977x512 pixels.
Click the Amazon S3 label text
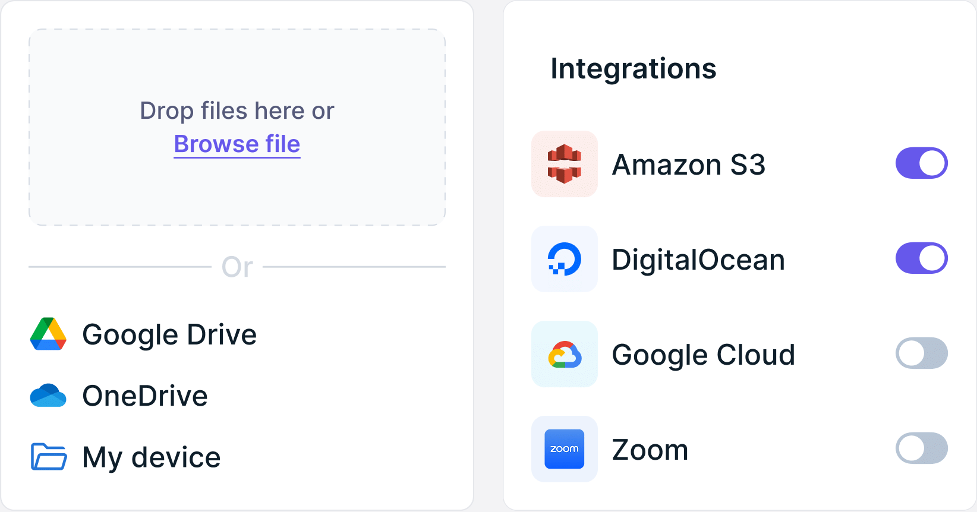click(689, 165)
